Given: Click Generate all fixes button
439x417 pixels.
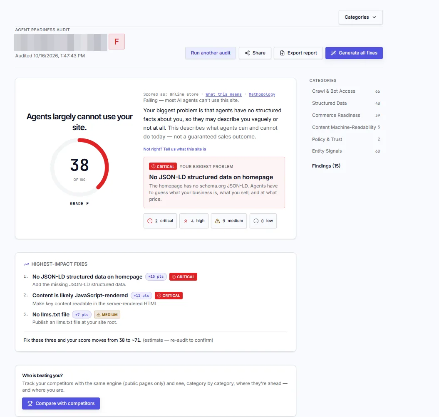Looking at the screenshot, I should (x=354, y=53).
